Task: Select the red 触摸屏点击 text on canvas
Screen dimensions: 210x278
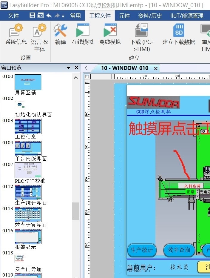Action: coord(169,128)
